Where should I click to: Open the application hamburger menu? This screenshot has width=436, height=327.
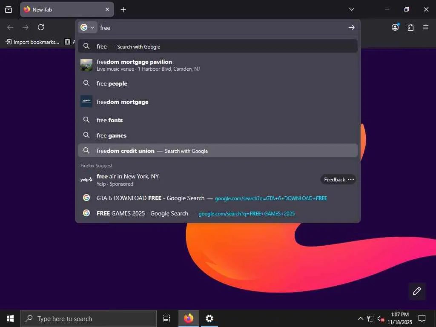426,27
